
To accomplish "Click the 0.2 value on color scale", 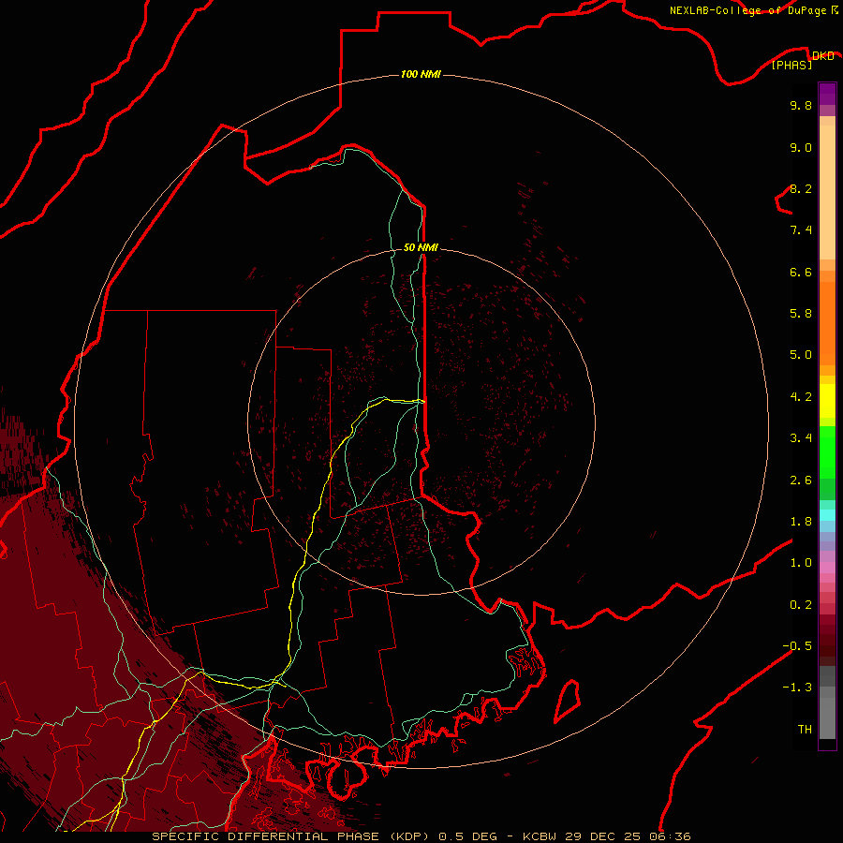I will [801, 605].
